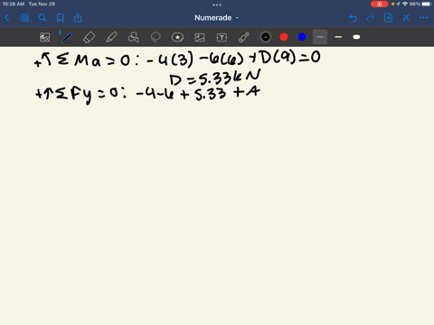The height and width of the screenshot is (325, 434).
Task: Select the Laser pointer tool
Action: (x=244, y=37)
